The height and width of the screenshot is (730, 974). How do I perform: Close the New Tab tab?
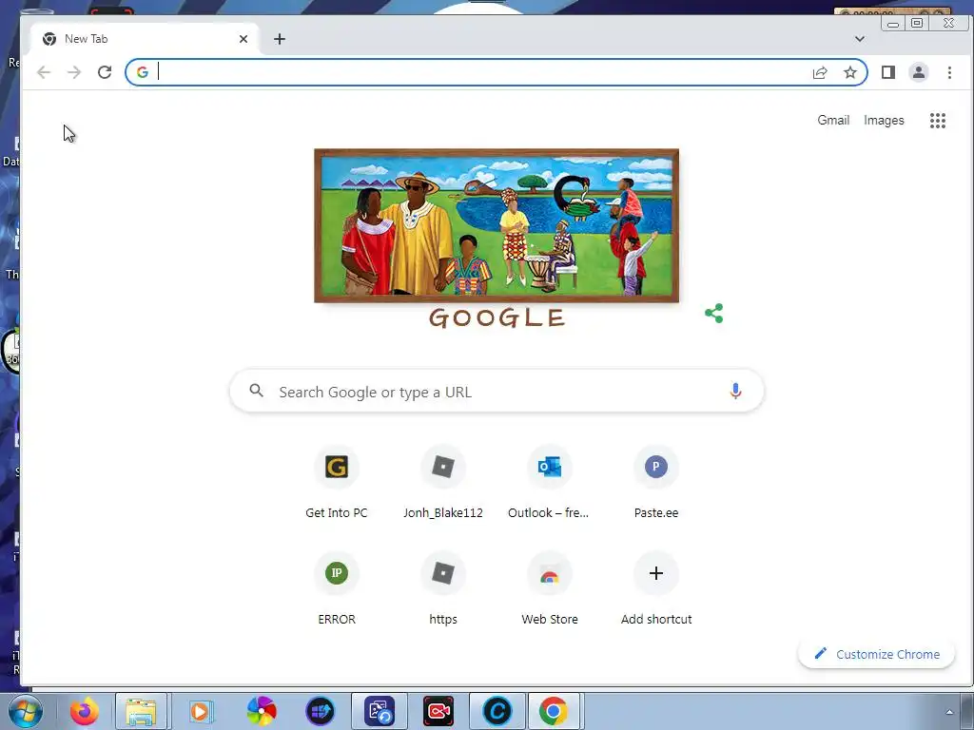(243, 39)
